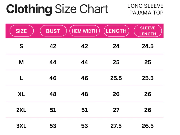Click the 2XL size row label
Screen dimensions: 180x135
21,110
